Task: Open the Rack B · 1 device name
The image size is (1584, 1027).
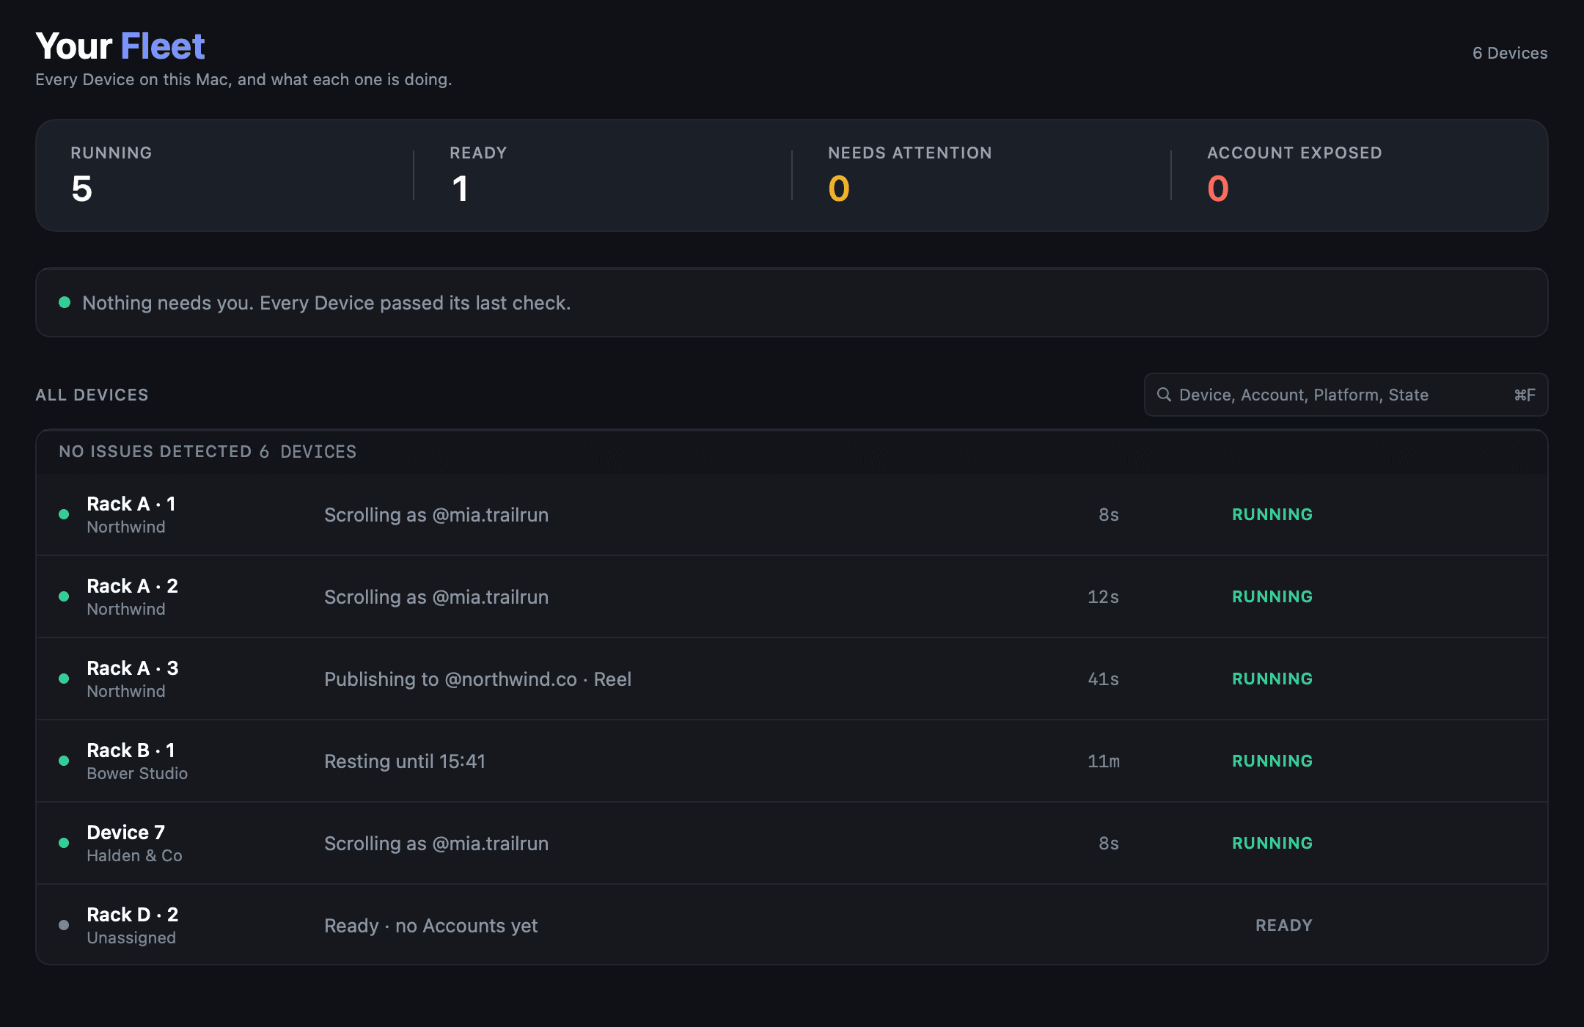Action: [131, 750]
